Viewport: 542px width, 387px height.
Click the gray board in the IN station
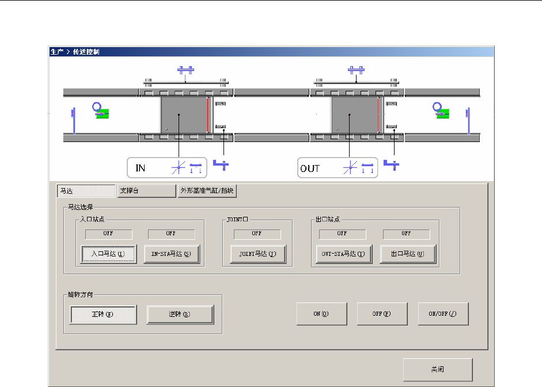point(184,115)
